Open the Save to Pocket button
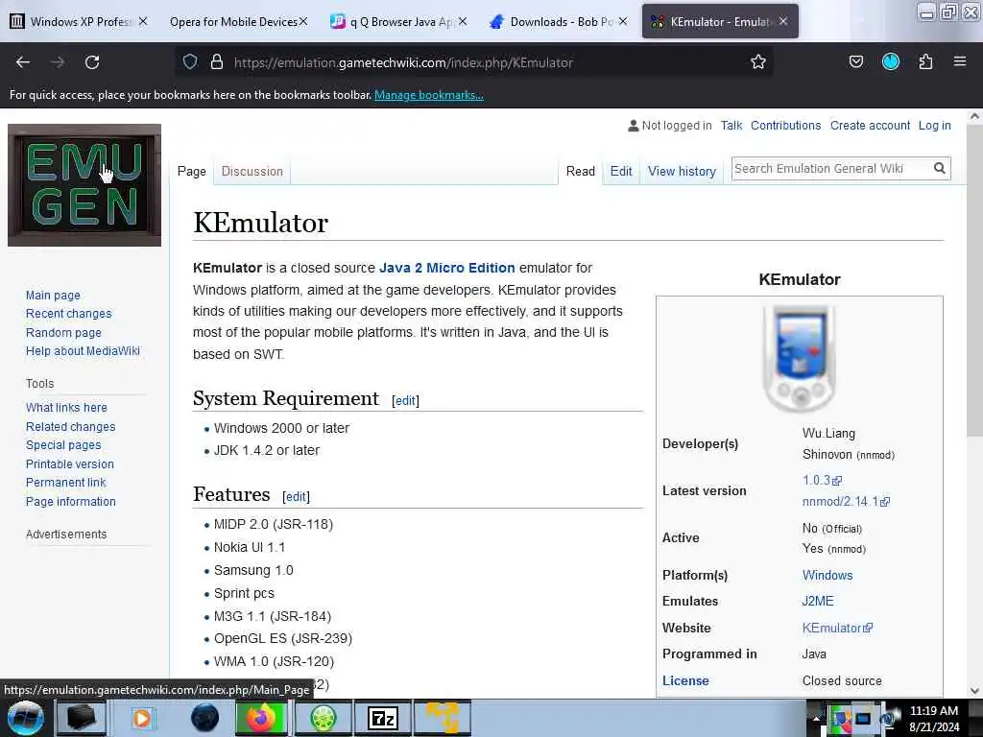Image resolution: width=983 pixels, height=737 pixels. 855,61
